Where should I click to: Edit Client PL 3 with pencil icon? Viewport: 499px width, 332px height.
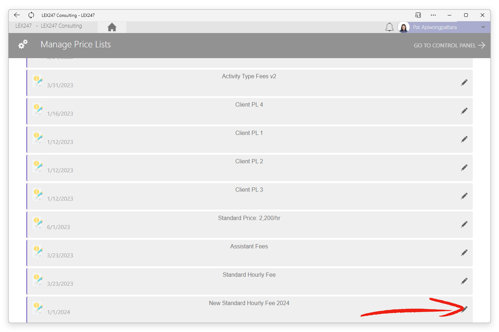point(464,196)
